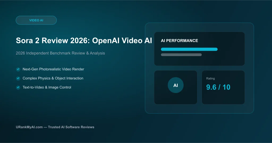
Task: Click the 9.6 / 10 score
Action: coord(218,87)
